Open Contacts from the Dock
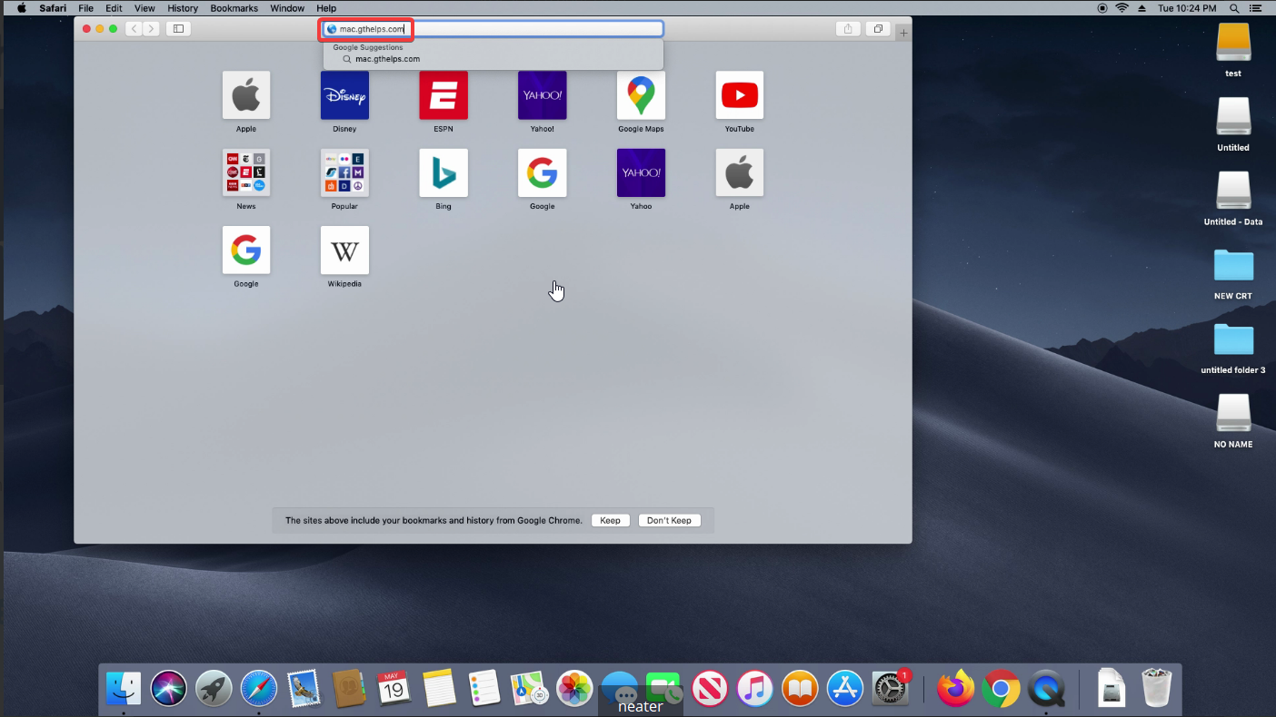Screen dimensions: 1276x717 [349, 690]
